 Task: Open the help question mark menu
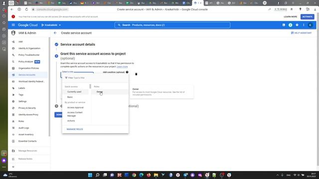[x=297, y=25]
